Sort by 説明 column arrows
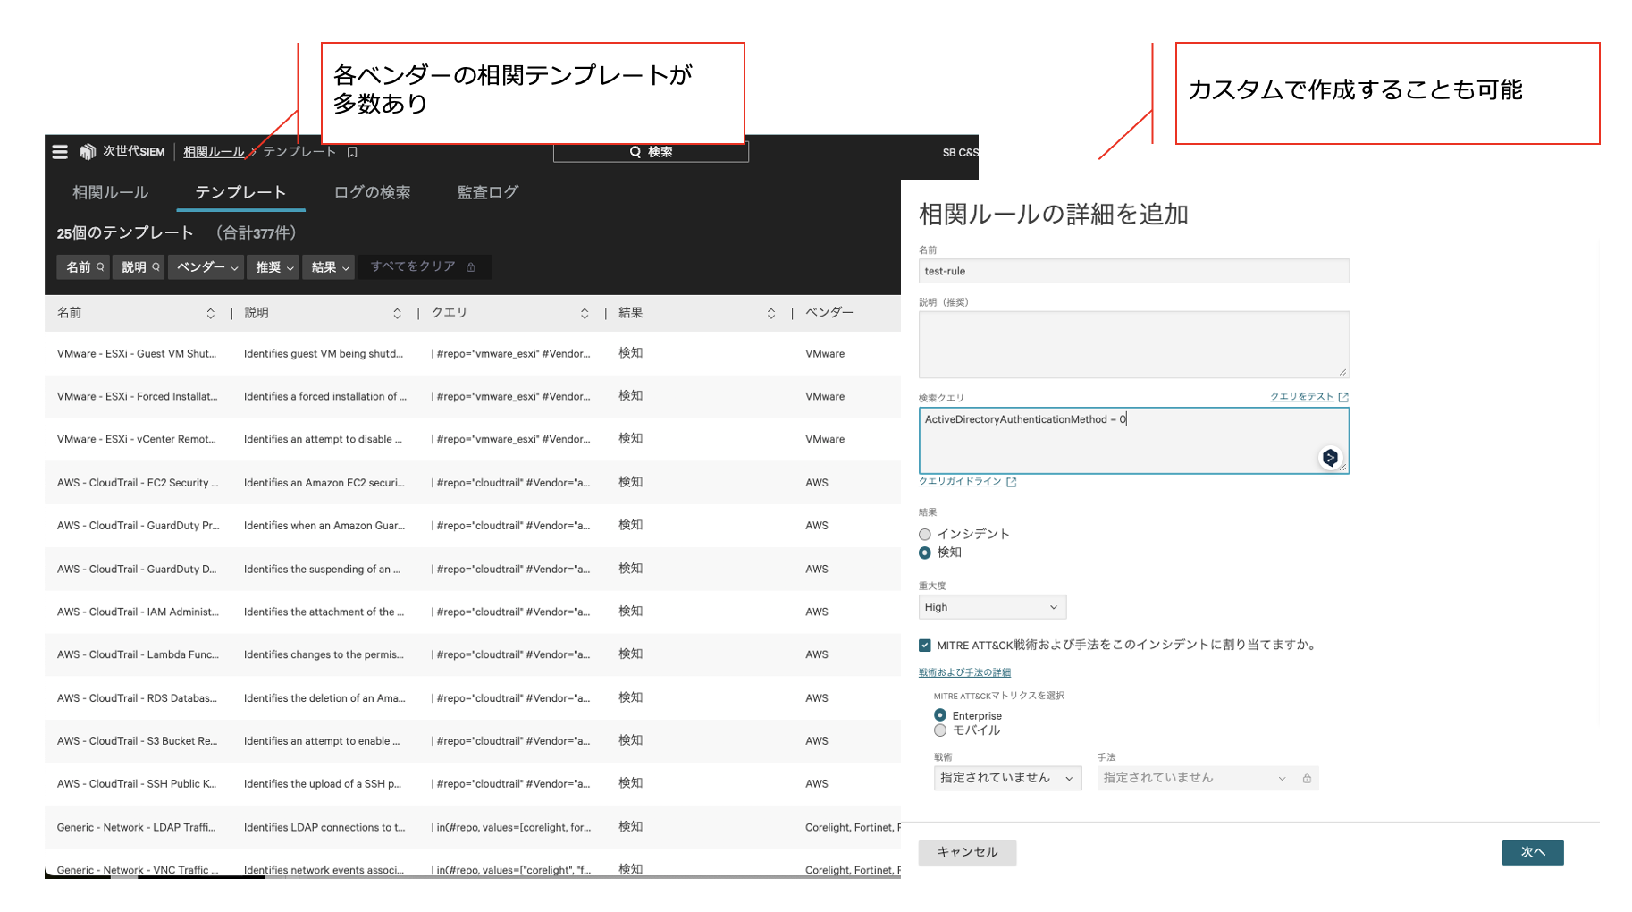1632x912 pixels. (397, 313)
